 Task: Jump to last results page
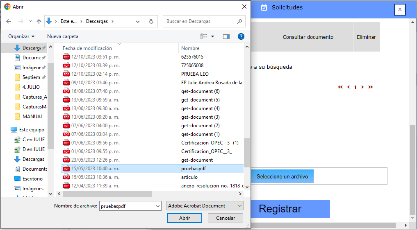[x=370, y=87]
